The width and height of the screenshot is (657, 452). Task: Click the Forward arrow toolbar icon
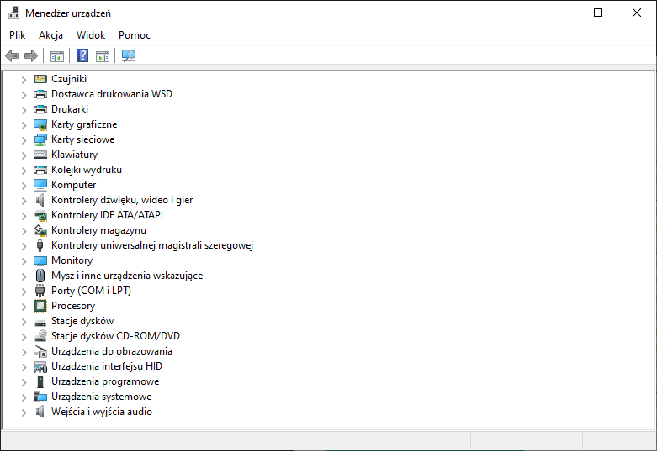pyautogui.click(x=31, y=55)
